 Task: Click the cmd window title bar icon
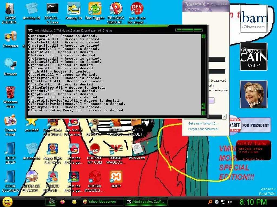point(30,31)
